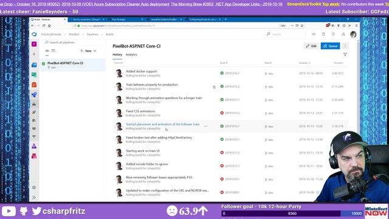Open 'Train behaves properly for production' build

click(152, 85)
